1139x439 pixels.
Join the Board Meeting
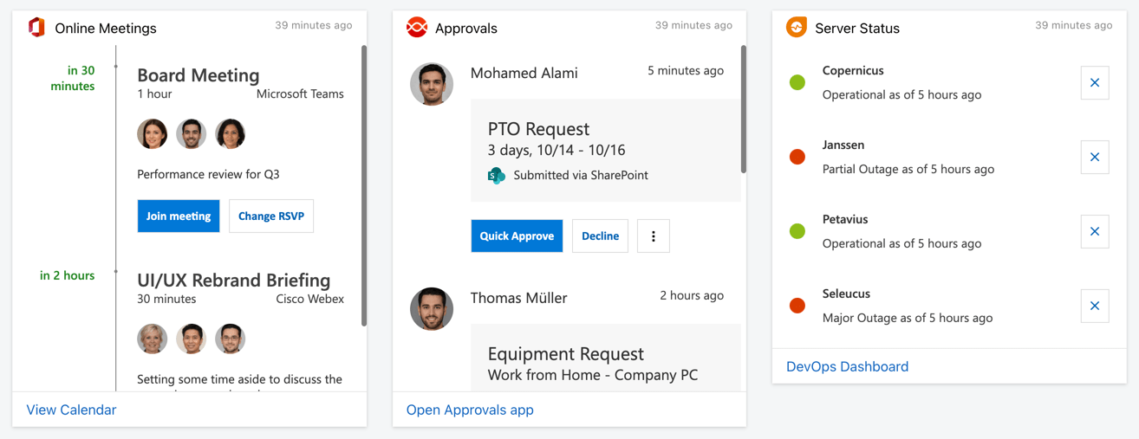(179, 216)
